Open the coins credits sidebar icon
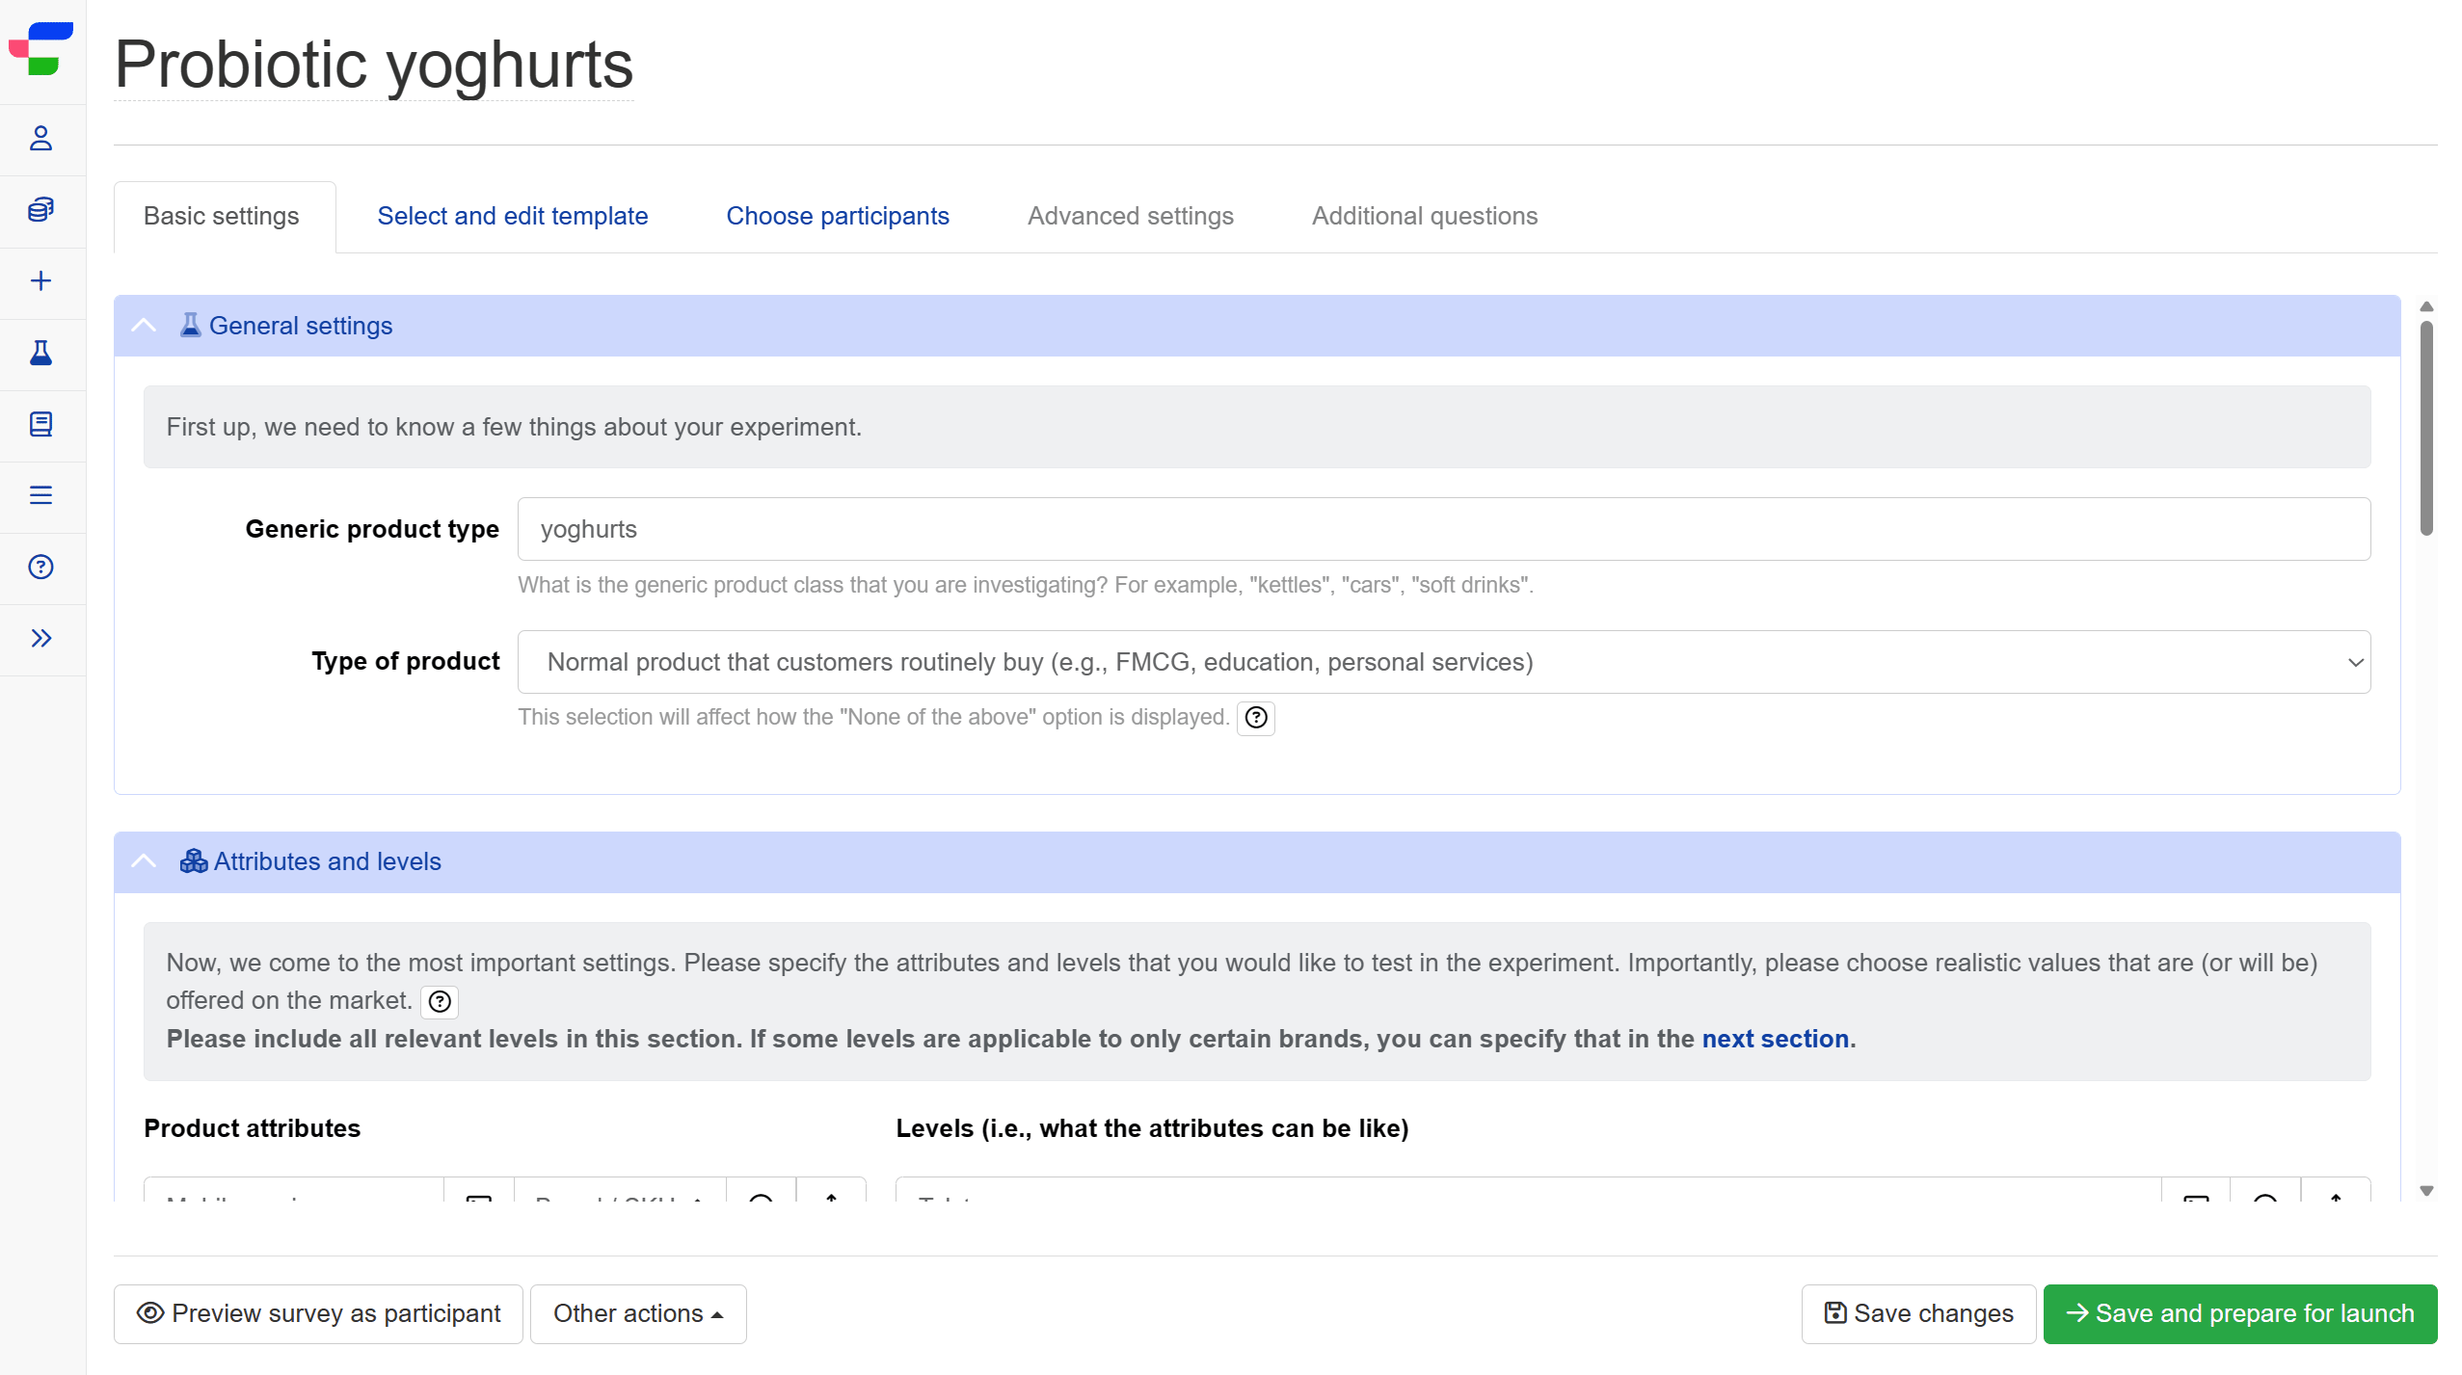Viewport: 2462px width, 1375px height. pos(40,210)
